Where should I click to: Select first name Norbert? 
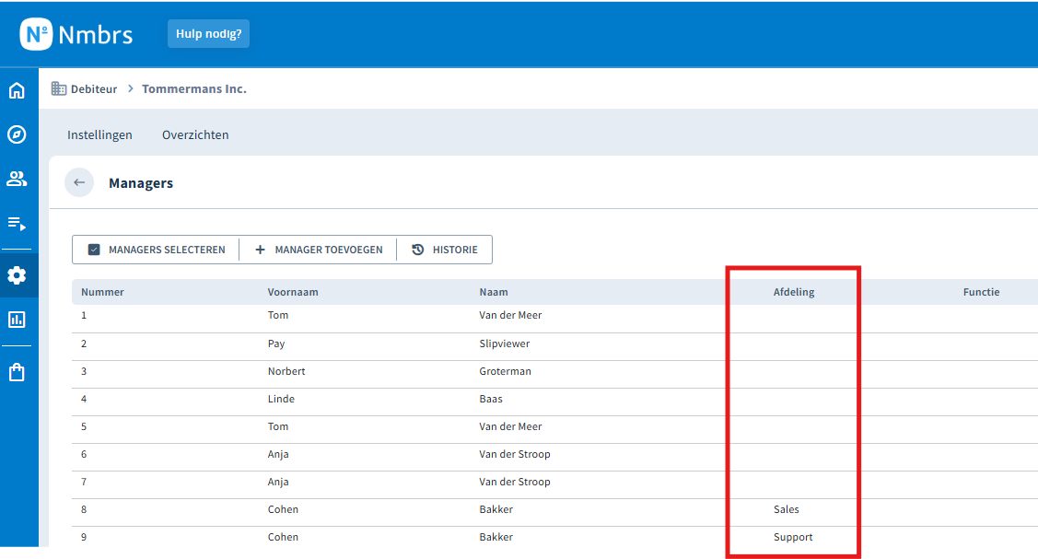click(x=286, y=371)
